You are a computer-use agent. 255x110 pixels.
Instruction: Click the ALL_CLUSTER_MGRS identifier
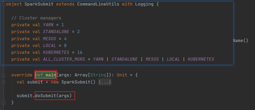click(64, 59)
